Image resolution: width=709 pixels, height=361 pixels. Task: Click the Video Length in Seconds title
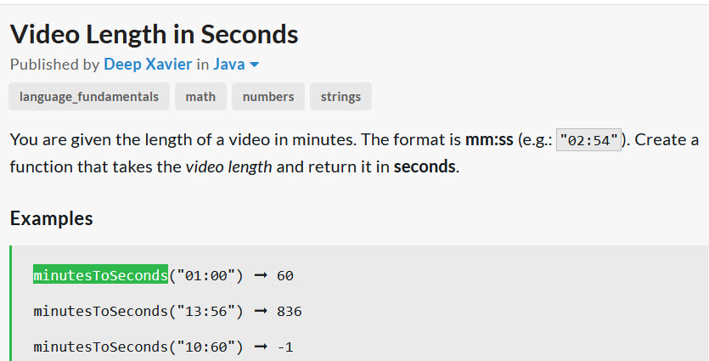click(155, 34)
